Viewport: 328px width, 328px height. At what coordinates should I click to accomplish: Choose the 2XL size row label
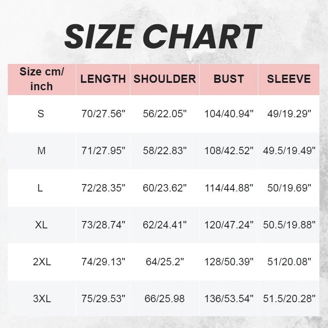click(42, 262)
